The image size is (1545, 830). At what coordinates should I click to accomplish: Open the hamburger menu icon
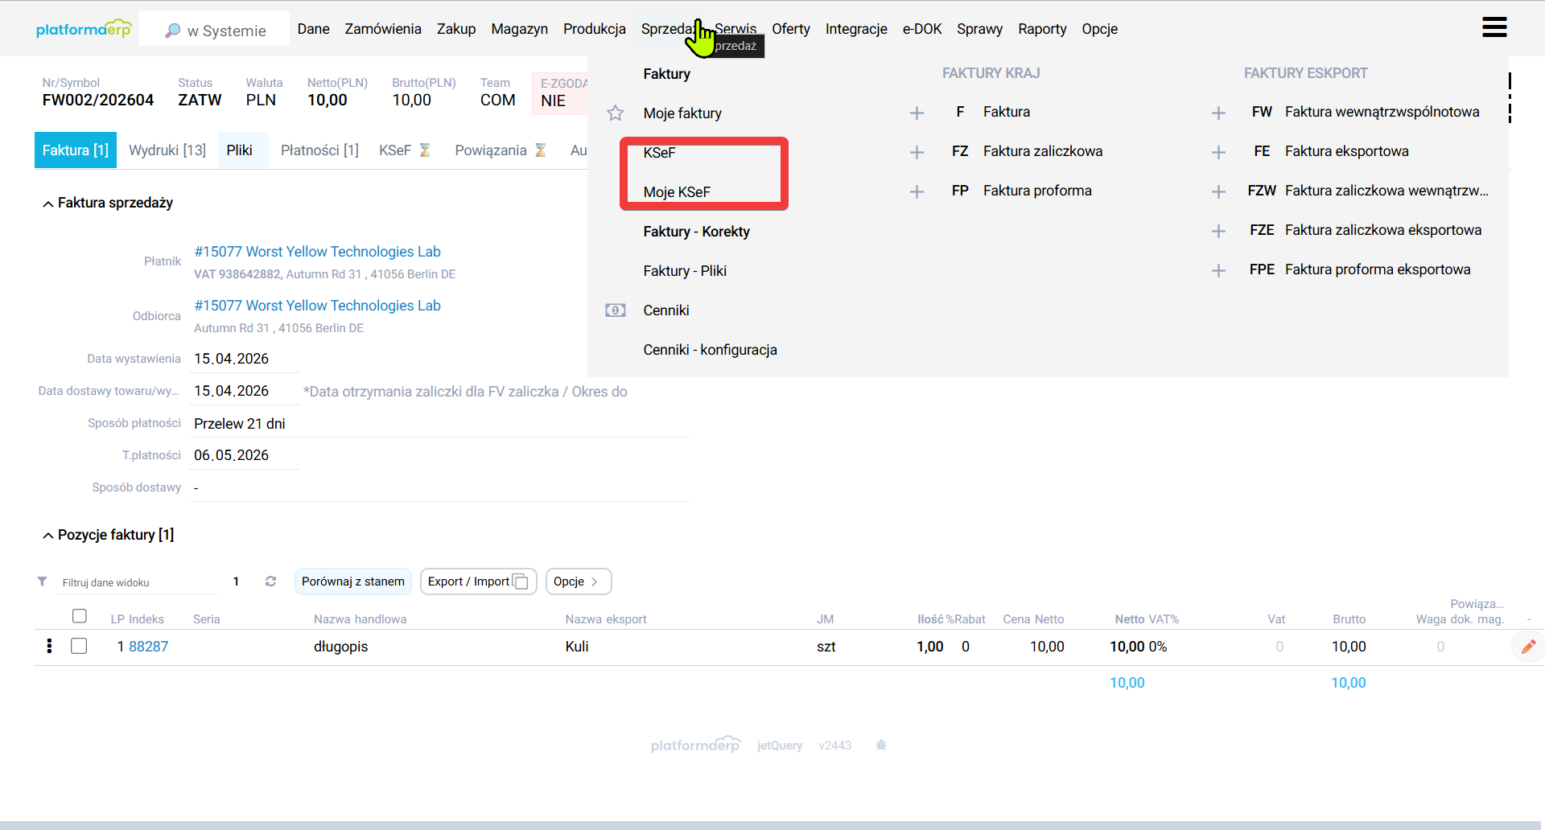click(x=1493, y=27)
